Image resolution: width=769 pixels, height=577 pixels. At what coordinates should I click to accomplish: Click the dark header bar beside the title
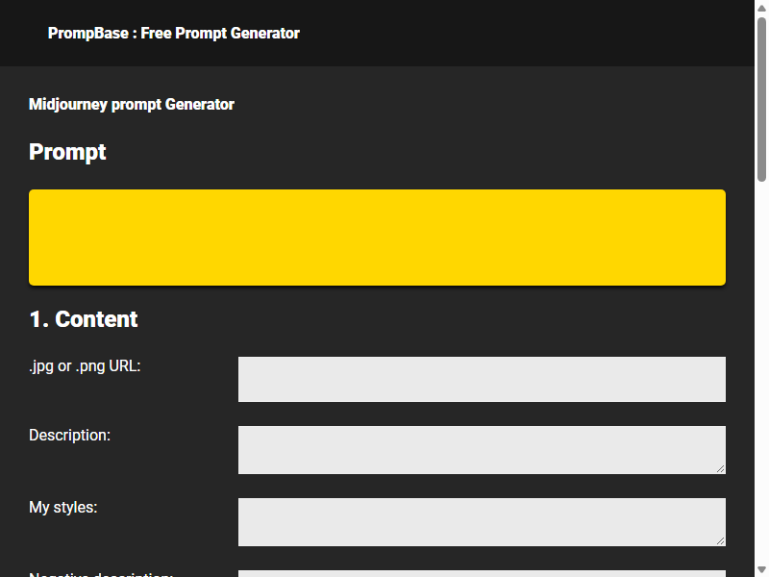point(525,33)
